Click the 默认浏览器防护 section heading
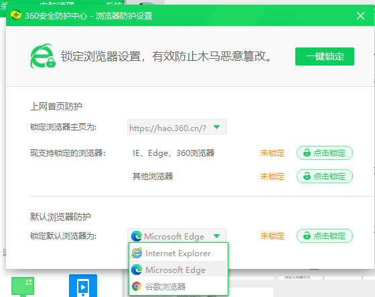The width and height of the screenshot is (375, 297). 60,217
